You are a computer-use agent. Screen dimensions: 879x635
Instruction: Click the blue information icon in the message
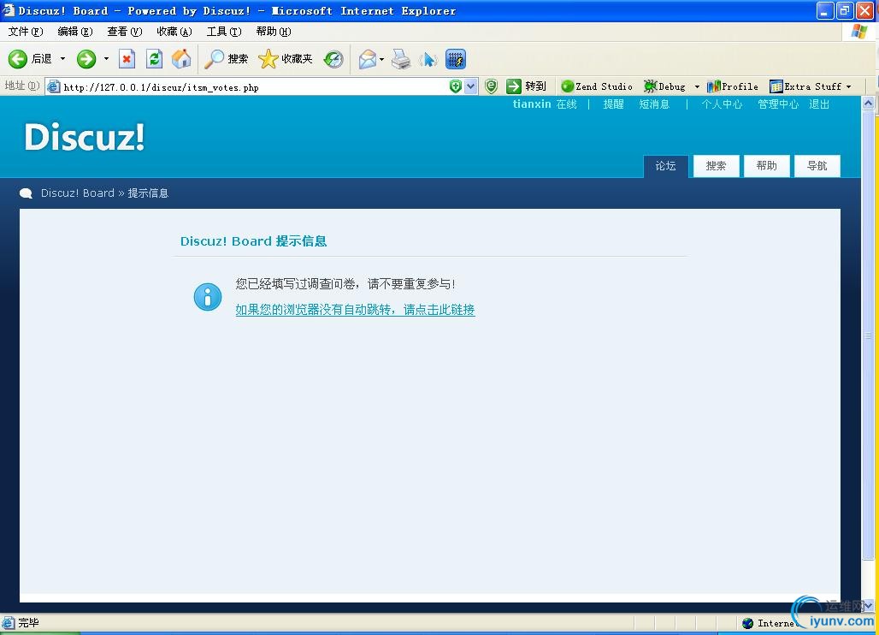pyautogui.click(x=208, y=297)
